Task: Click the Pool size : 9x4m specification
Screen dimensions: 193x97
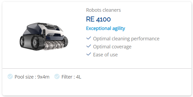Action: click(x=32, y=77)
